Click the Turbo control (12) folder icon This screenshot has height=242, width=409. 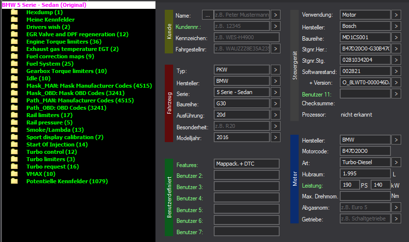(14, 152)
